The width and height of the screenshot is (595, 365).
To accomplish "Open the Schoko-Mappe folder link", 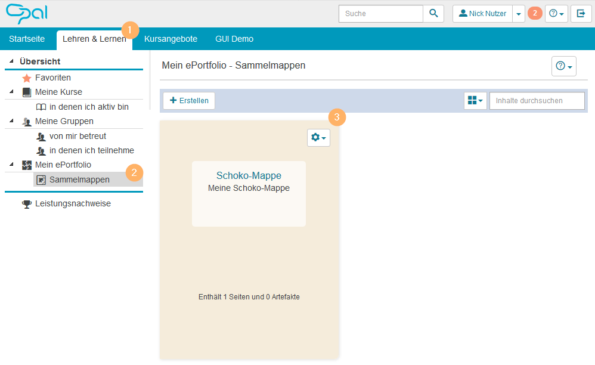I will (249, 175).
